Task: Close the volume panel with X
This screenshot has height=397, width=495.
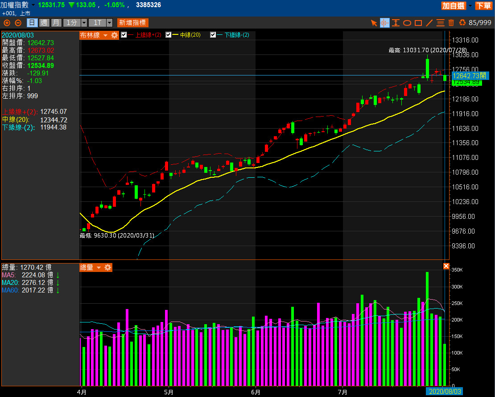Action: coord(446,266)
